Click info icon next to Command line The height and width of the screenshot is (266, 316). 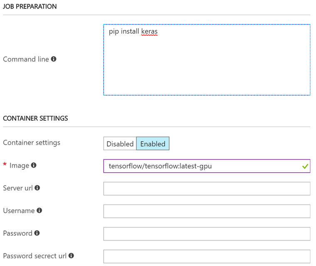point(54,59)
